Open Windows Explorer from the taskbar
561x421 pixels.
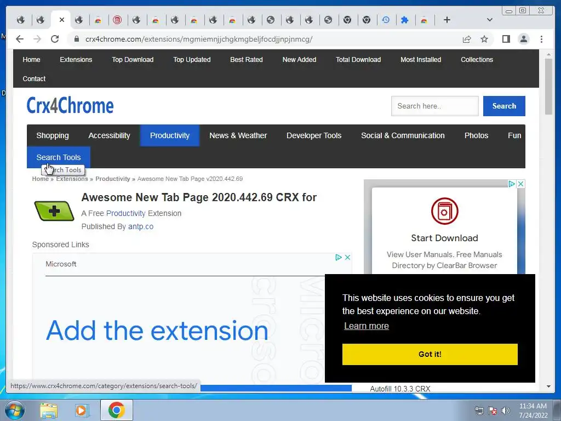click(49, 410)
